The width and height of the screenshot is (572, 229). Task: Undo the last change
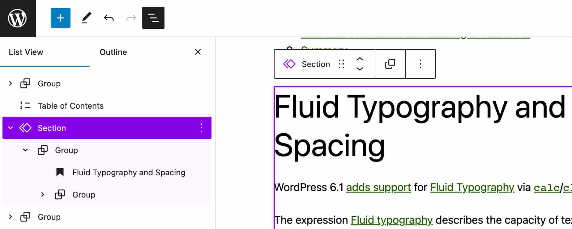(109, 18)
